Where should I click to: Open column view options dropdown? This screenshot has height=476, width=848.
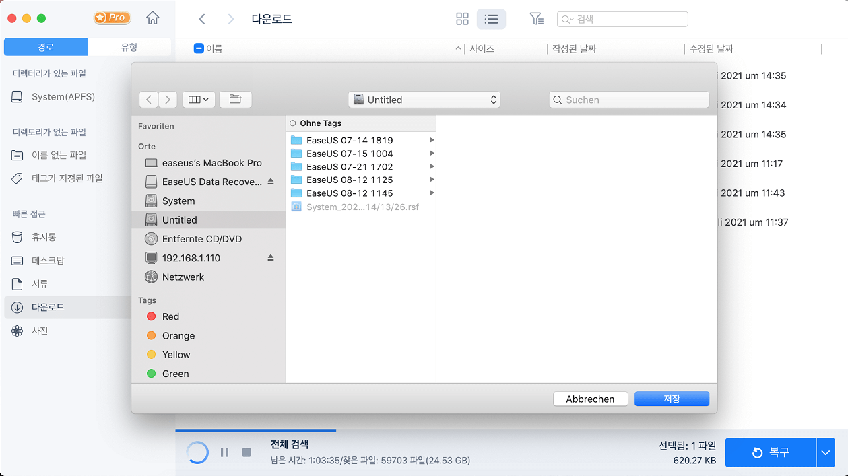point(198,100)
